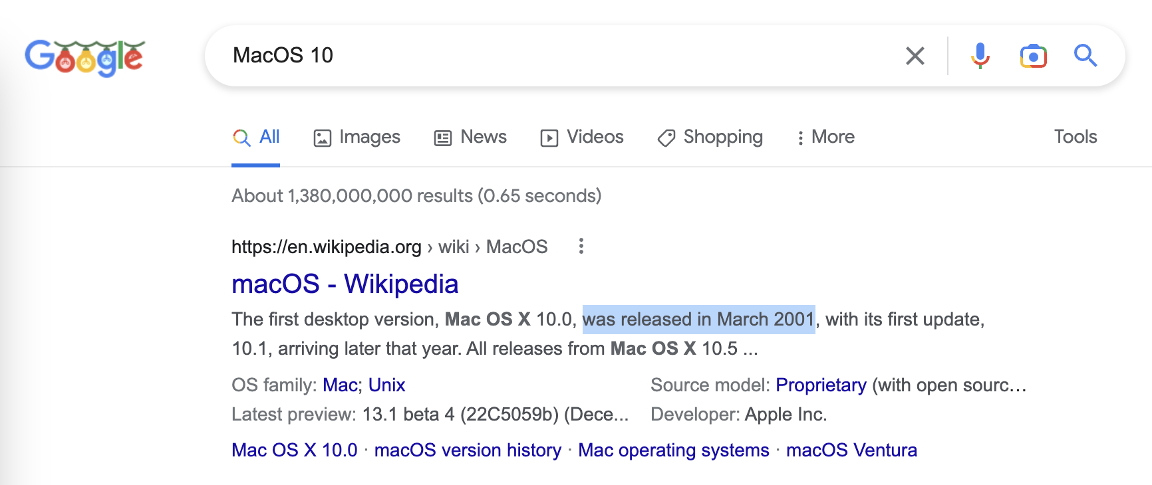Open the three-dot menu beside Wikipedia URL

click(581, 246)
